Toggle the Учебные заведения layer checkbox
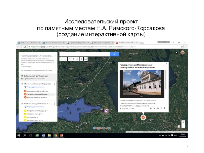Image resolution: width=204 pixels, height=153 pixels. [22, 104]
